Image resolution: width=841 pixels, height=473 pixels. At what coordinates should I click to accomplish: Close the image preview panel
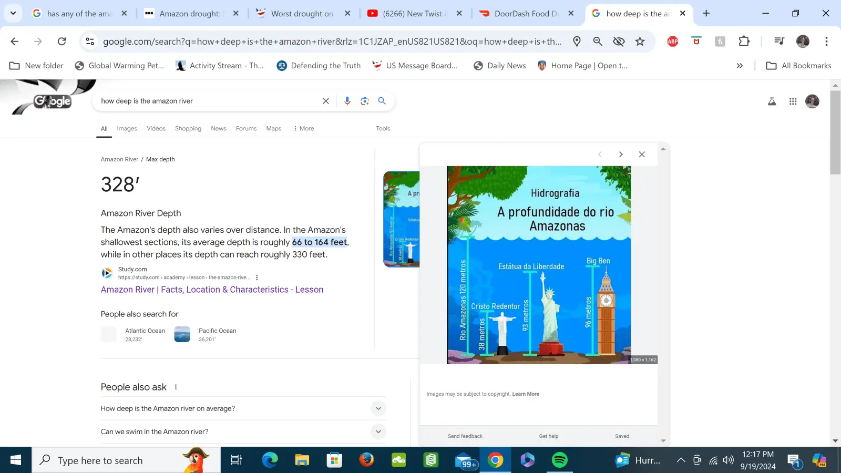(x=641, y=155)
